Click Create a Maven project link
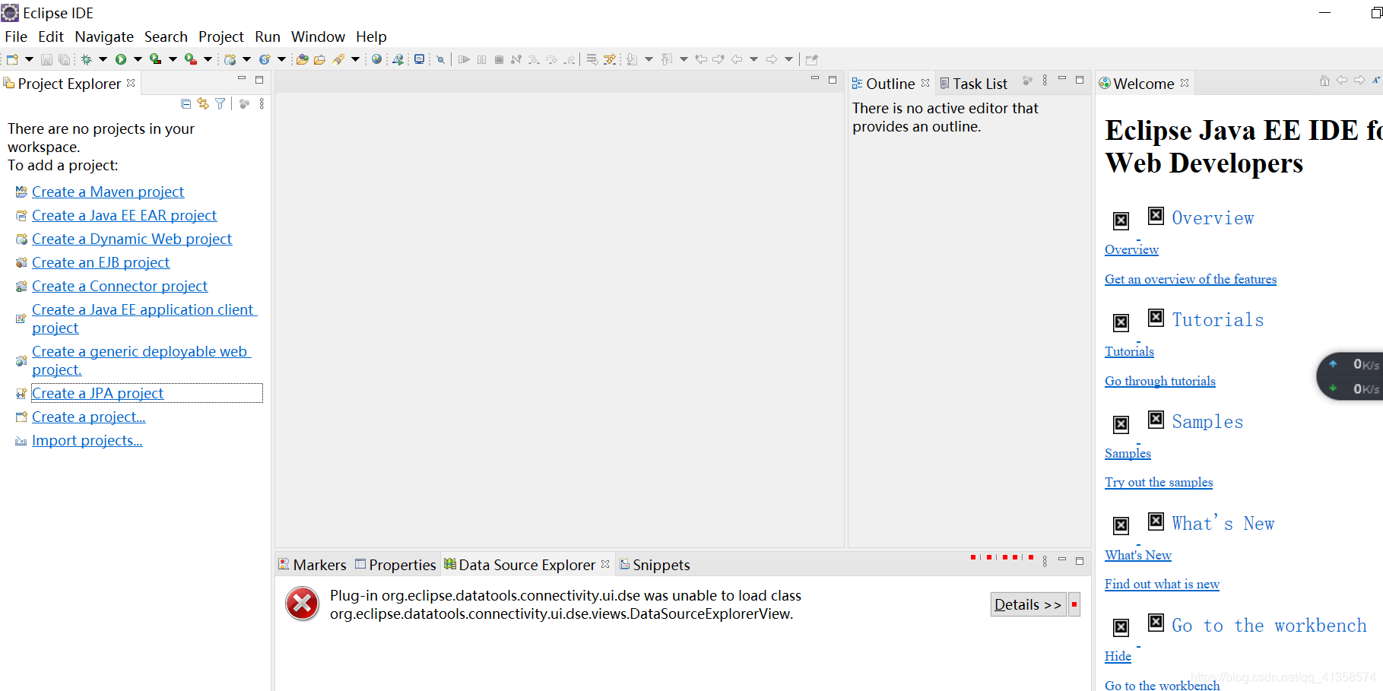 pyautogui.click(x=108, y=192)
